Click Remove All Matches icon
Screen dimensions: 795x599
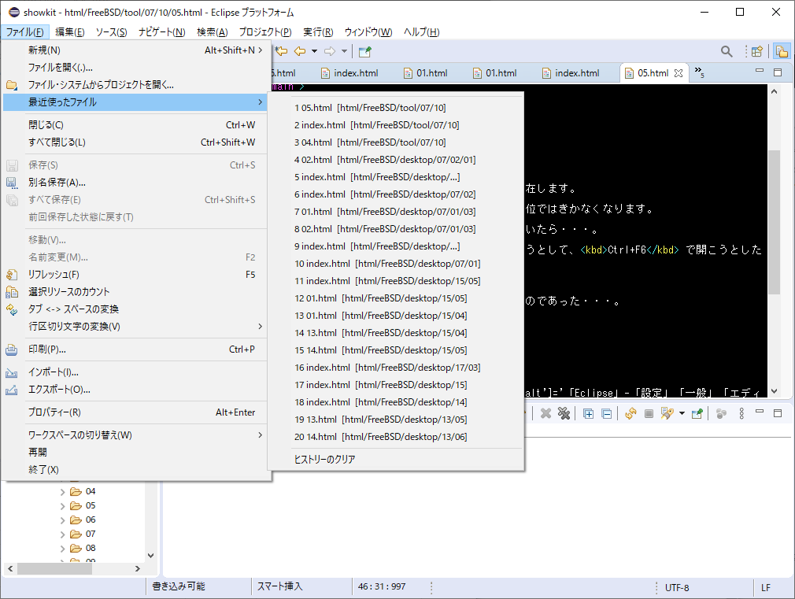pyautogui.click(x=564, y=413)
